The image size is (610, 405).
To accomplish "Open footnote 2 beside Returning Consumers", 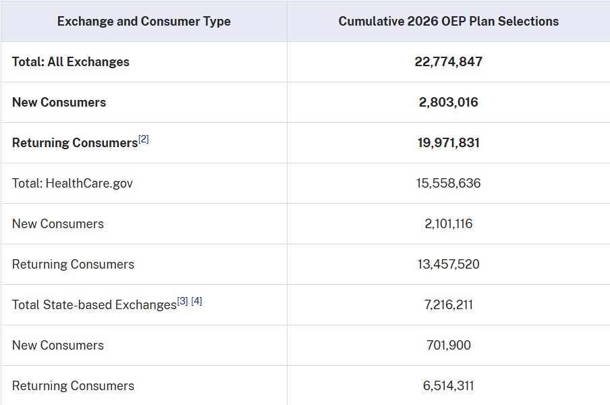I will click(143, 140).
